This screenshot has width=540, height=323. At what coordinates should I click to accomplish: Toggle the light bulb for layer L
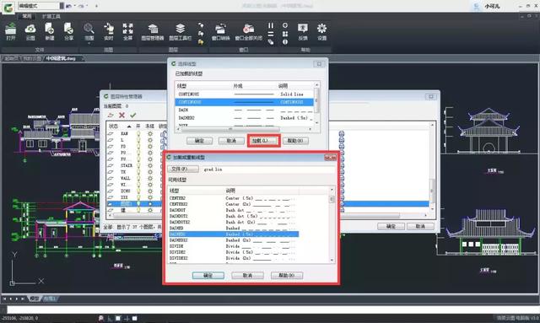point(138,140)
